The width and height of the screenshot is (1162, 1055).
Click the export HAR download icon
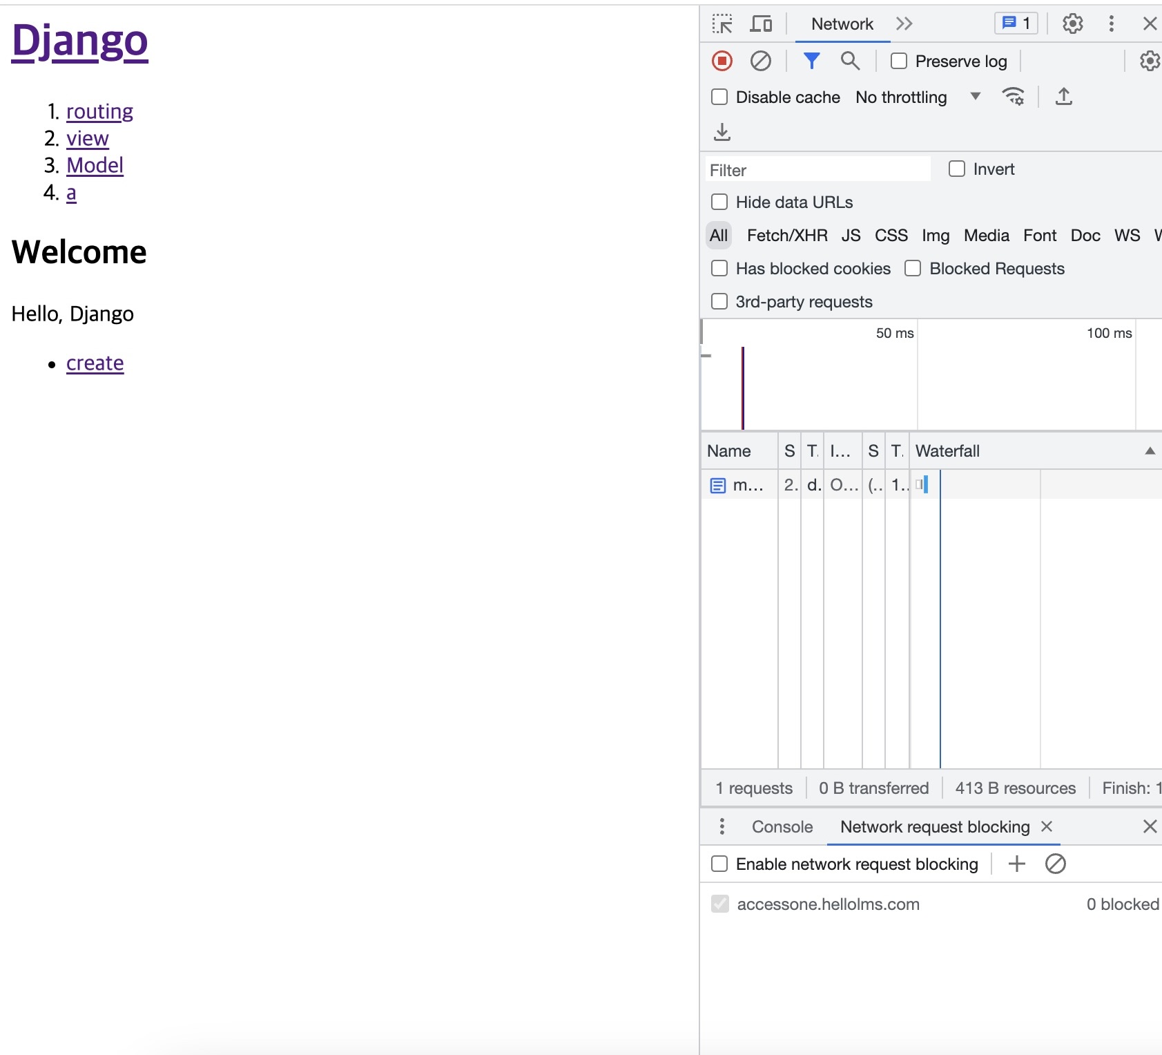point(722,131)
